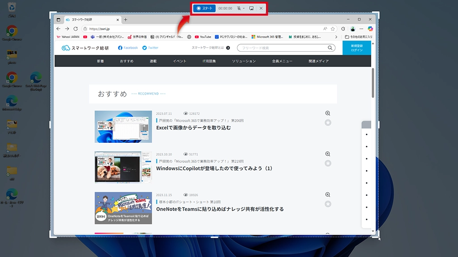Click the address bar showing https://swri.jp
Viewport: 458px width, 257px height.
coord(209,29)
